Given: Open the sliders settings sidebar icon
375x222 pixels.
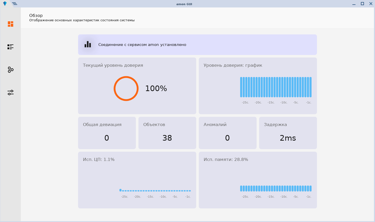Looking at the screenshot, I should [11, 92].
